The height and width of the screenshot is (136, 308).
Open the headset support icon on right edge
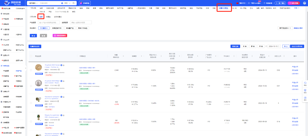coord(305,83)
